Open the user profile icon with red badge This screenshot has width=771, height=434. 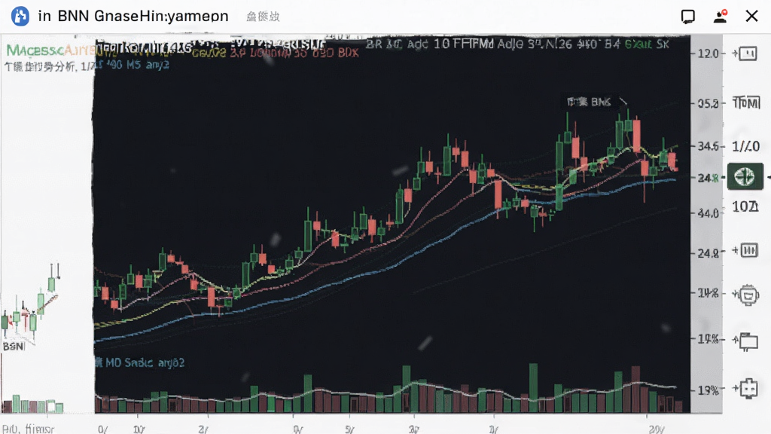click(x=721, y=17)
